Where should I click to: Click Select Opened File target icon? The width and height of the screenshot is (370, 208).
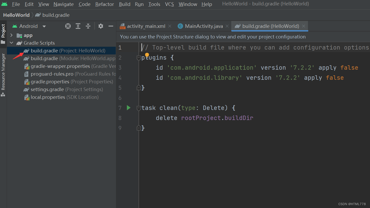pyautogui.click(x=68, y=26)
